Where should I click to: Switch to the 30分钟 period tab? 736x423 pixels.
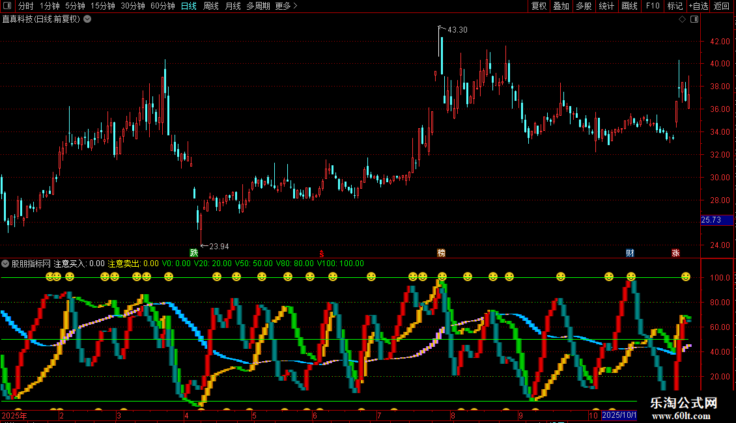133,6
